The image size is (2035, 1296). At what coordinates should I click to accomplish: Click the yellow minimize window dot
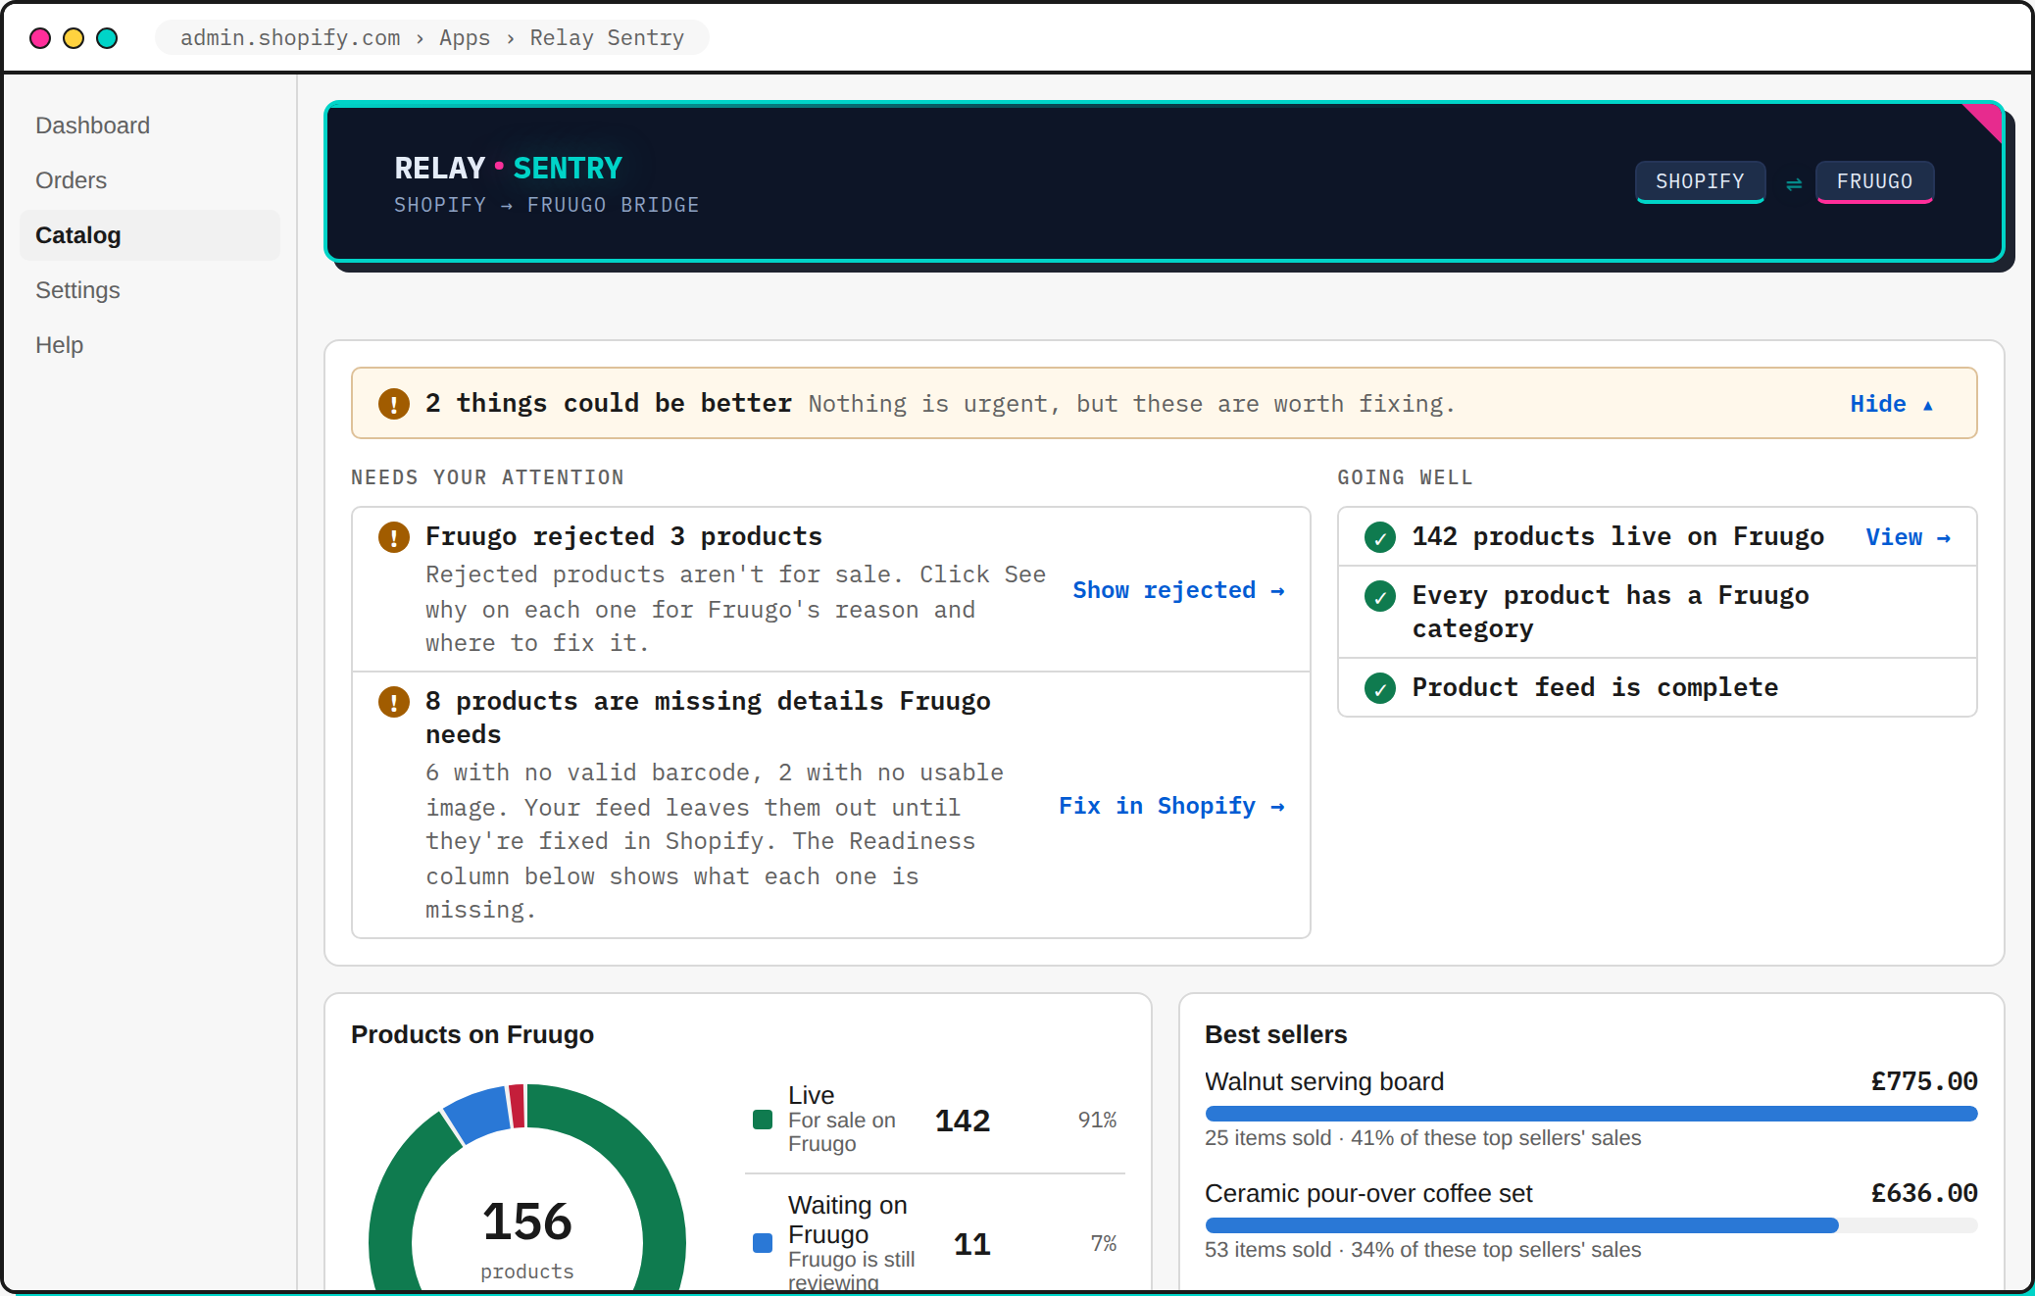tap(74, 38)
